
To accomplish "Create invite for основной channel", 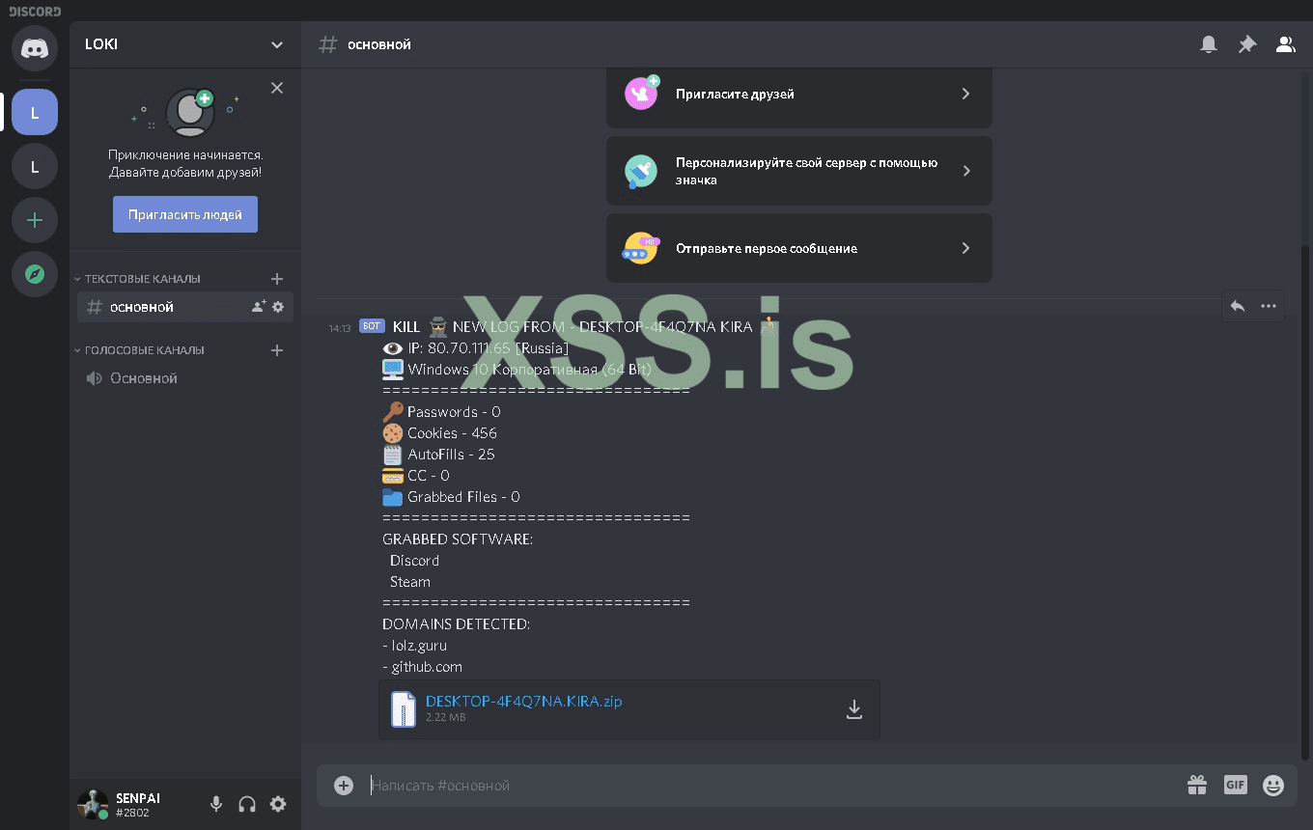I will [x=259, y=307].
